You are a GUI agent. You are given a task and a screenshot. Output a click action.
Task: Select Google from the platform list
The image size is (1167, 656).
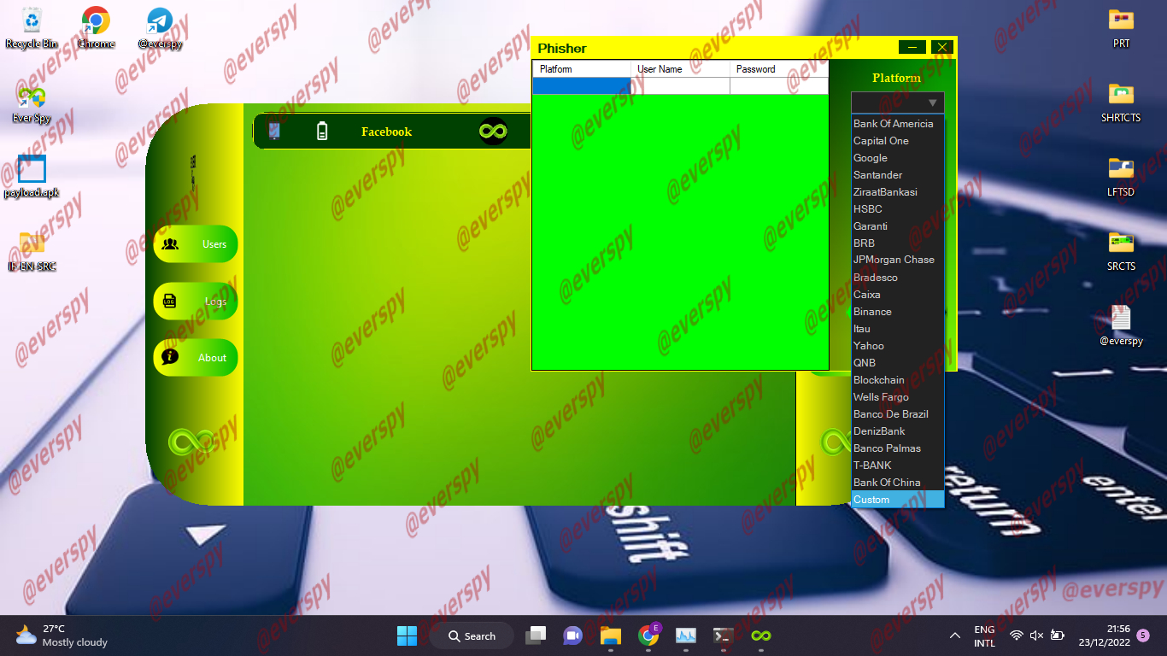point(897,158)
